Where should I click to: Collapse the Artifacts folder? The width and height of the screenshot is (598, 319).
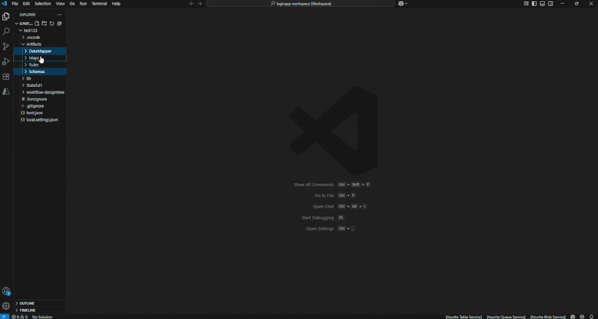[40, 44]
